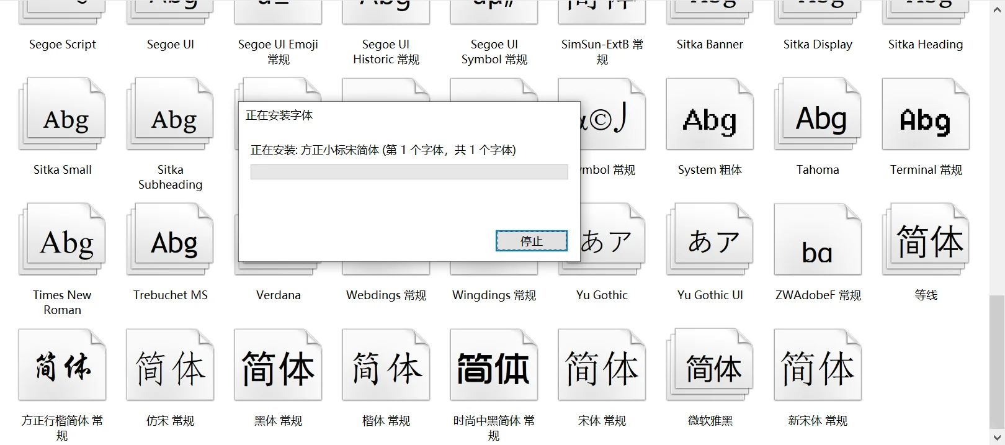The width and height of the screenshot is (1005, 445).
Task: Click the Segoe UI Symbol 常规 label
Action: pyautogui.click(x=494, y=52)
